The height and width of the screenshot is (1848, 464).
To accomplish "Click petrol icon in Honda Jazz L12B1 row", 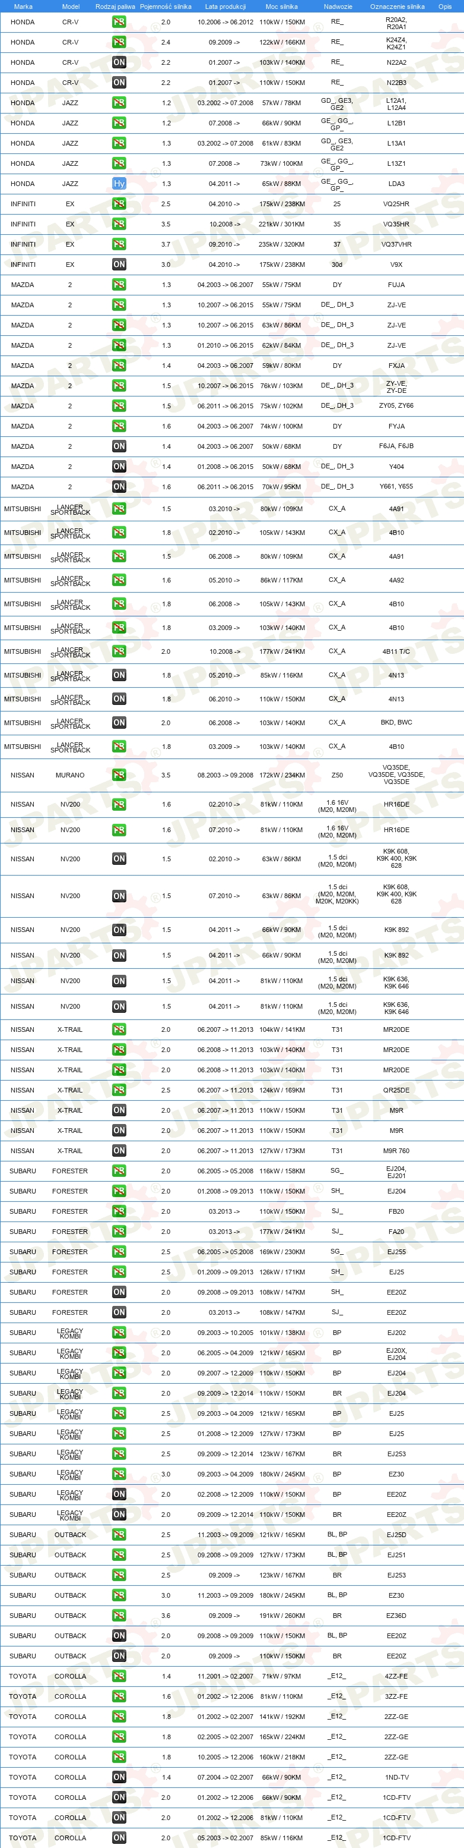I will 119,124.
